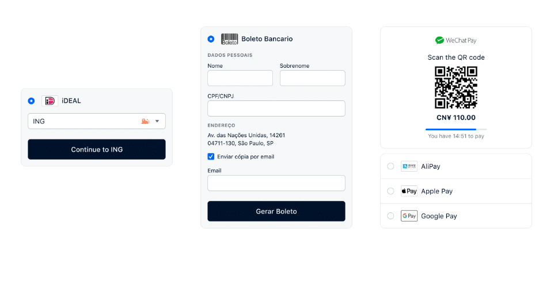Screen dimensions: 554x287
Task: Click the WeChat Pay QR code
Action: pyautogui.click(x=456, y=87)
